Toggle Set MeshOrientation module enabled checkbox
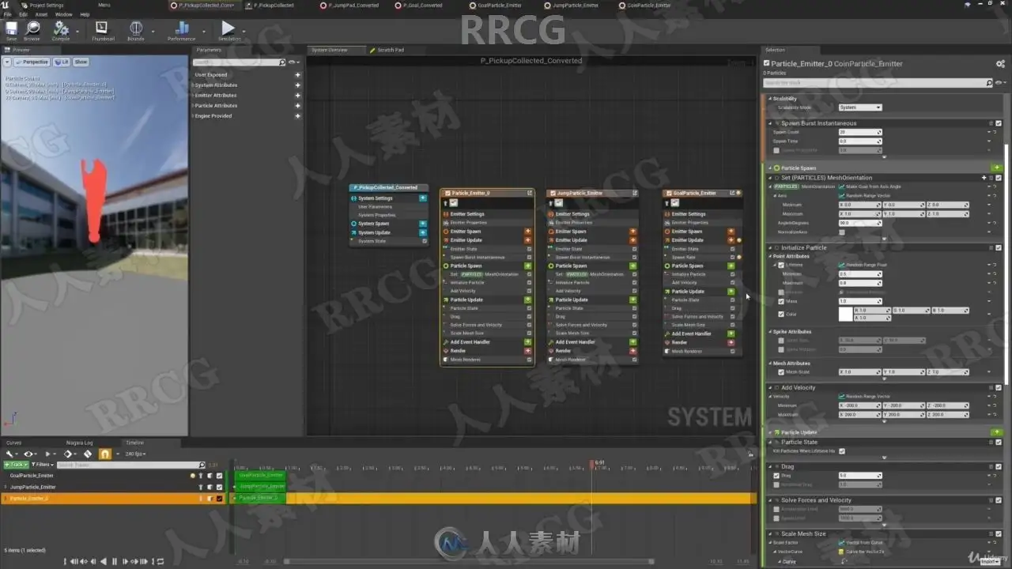Image resolution: width=1012 pixels, height=569 pixels. click(999, 178)
